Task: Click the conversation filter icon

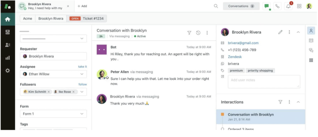Action: coord(189,33)
